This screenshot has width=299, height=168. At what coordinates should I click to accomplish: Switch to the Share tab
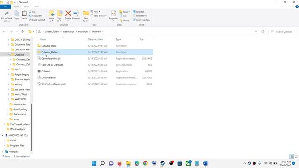[27, 7]
